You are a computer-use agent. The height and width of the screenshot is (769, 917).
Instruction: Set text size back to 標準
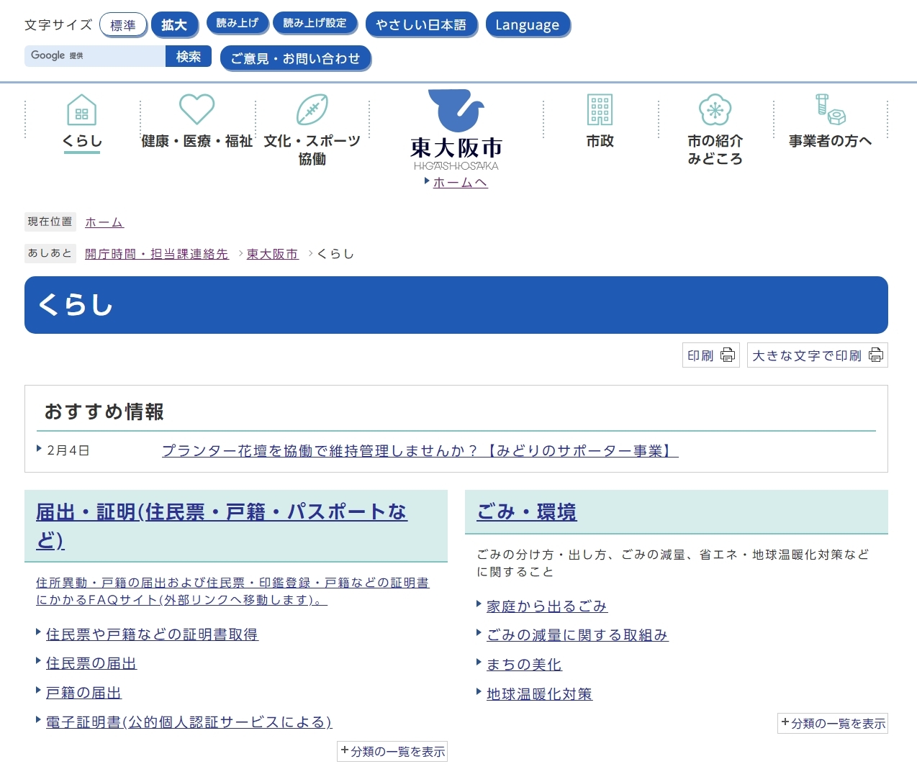tap(123, 24)
